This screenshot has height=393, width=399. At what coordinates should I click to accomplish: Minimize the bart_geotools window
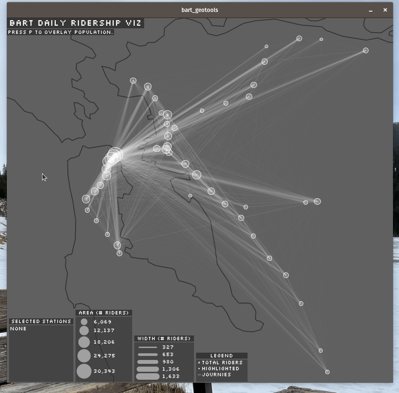371,10
